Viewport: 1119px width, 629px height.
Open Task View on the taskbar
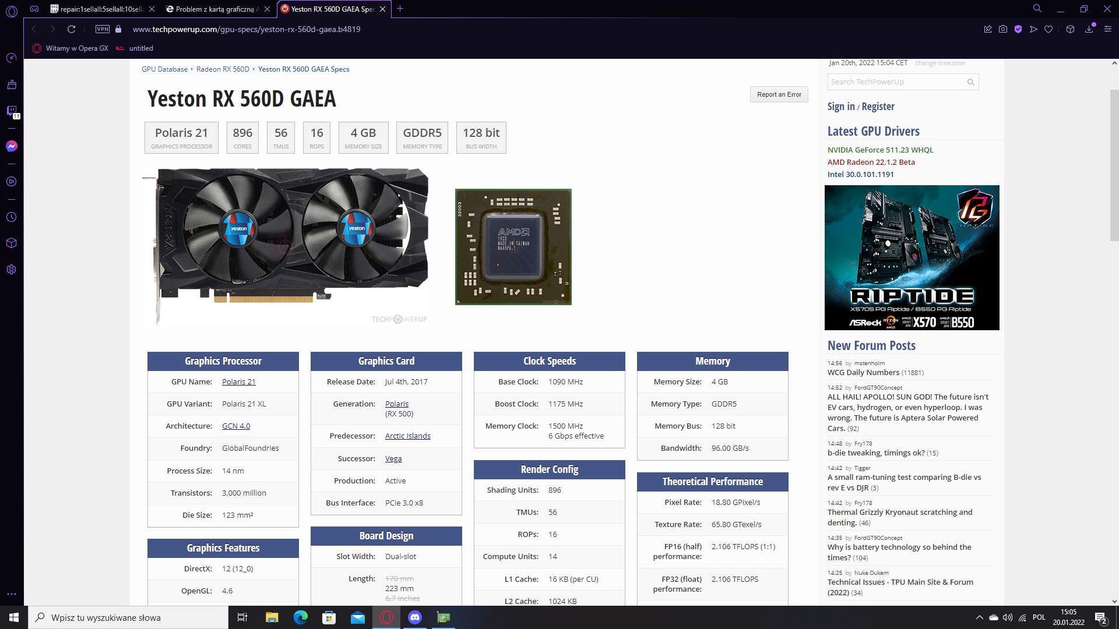242,617
